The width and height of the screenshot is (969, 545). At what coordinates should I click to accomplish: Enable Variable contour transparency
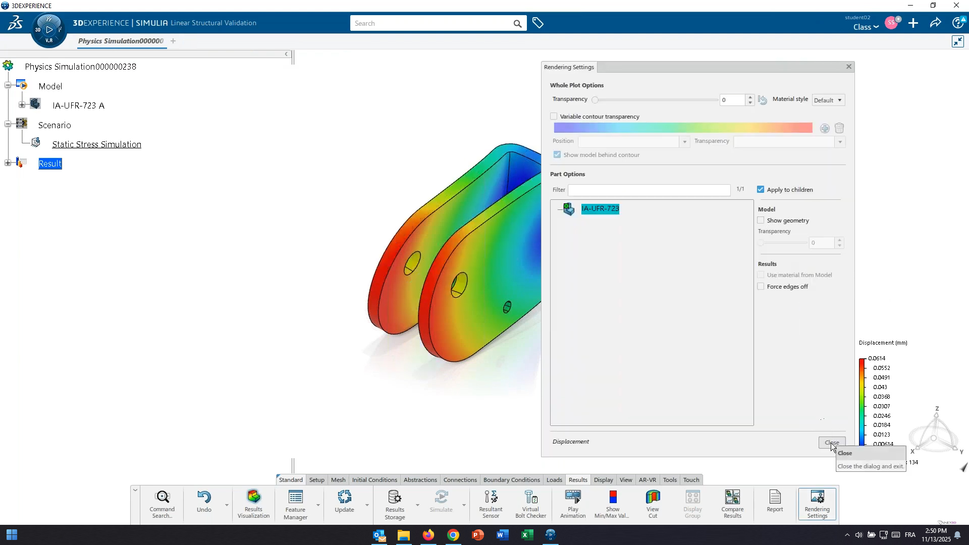[554, 116]
